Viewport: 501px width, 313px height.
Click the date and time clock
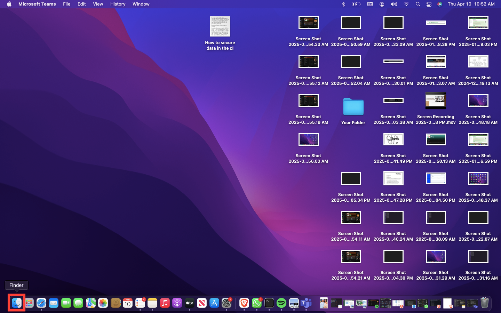coord(471,4)
